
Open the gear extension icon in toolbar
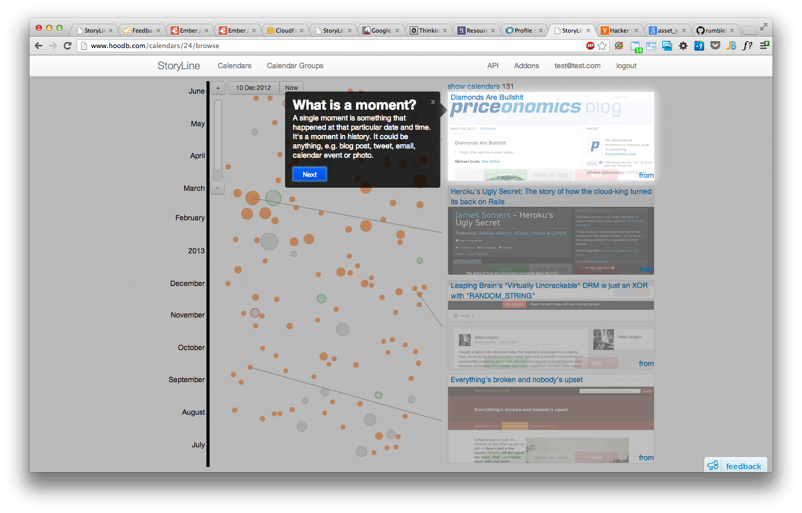[683, 46]
